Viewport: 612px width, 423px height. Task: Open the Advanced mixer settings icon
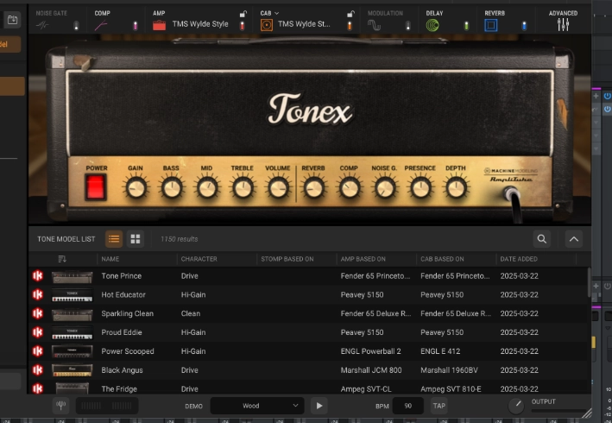563,25
